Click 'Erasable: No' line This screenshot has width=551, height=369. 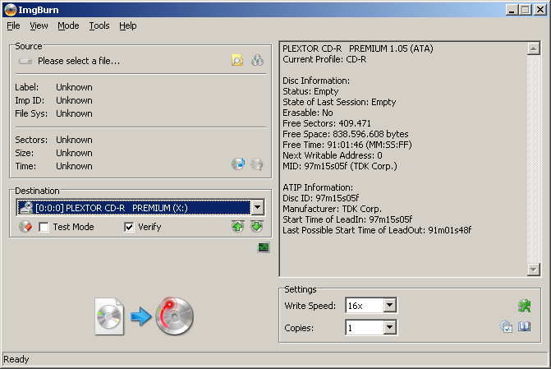click(x=308, y=113)
